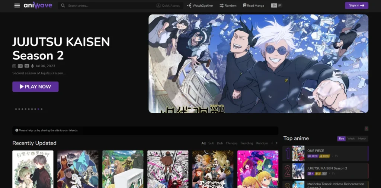
Task: Open the White Saint and Black Pastor poster
Action: point(33,169)
